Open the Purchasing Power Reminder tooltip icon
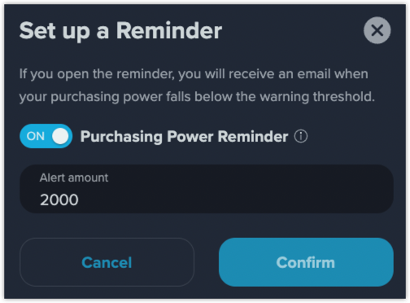The height and width of the screenshot is (303, 410). pyautogui.click(x=301, y=136)
